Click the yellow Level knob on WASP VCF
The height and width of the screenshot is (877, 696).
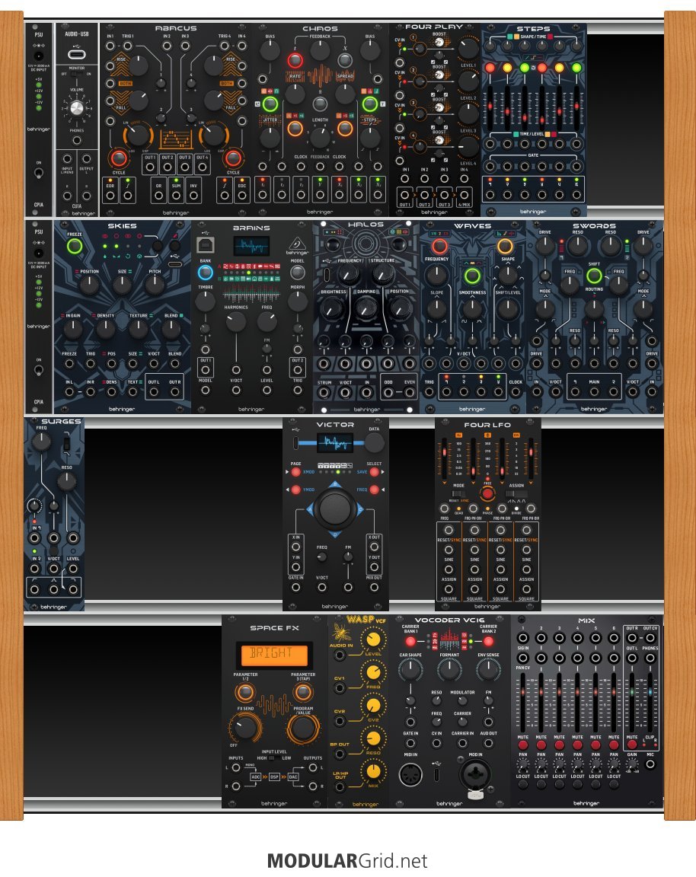(373, 639)
